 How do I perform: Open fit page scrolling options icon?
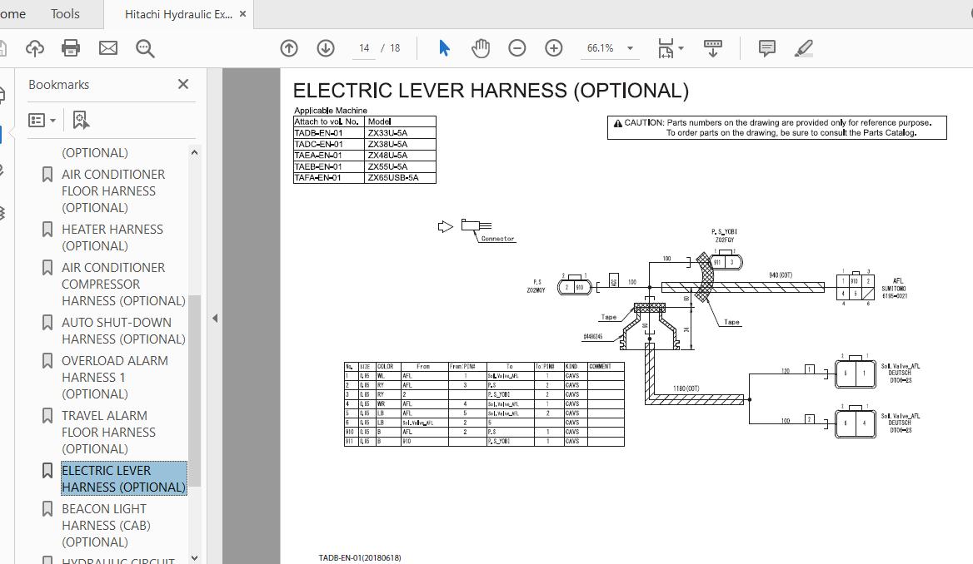pos(666,48)
